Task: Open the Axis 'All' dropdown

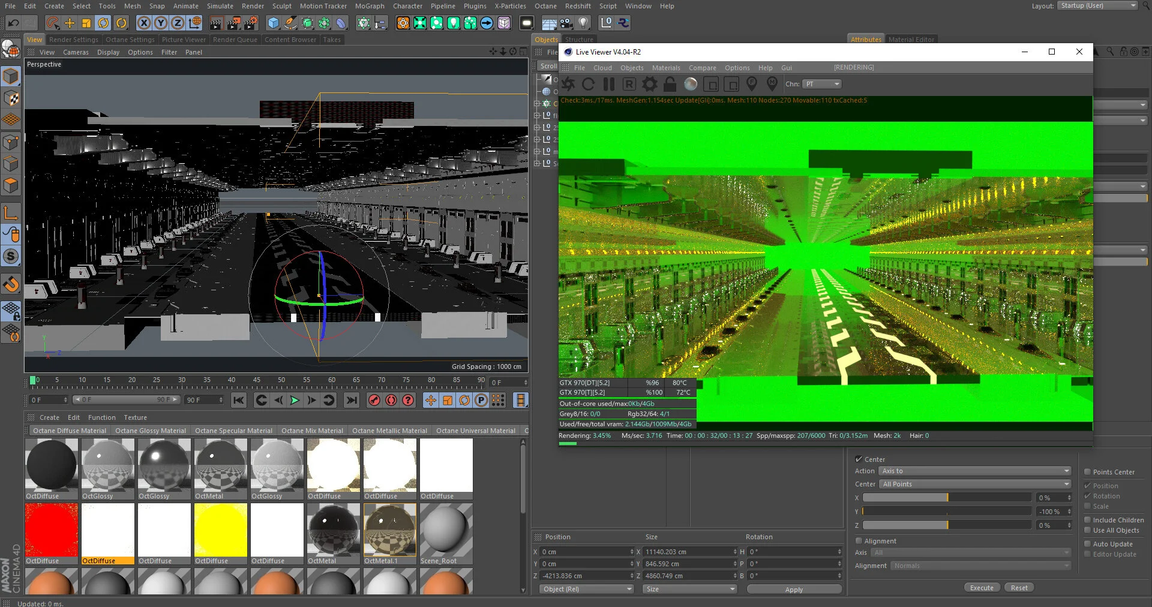Action: [x=971, y=552]
